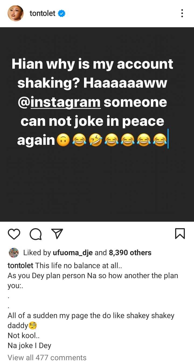Image resolution: width=194 pixels, height=364 pixels.
Task: Click the tontolet username starting the caption
Action: pos(20,265)
